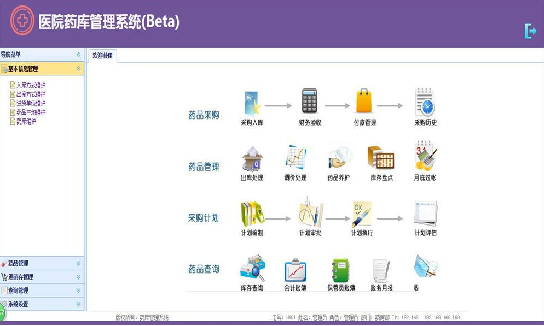Image resolution: width=544 pixels, height=326 pixels.
Task: Expand the 查询管理 sidebar section
Action: click(x=42, y=291)
